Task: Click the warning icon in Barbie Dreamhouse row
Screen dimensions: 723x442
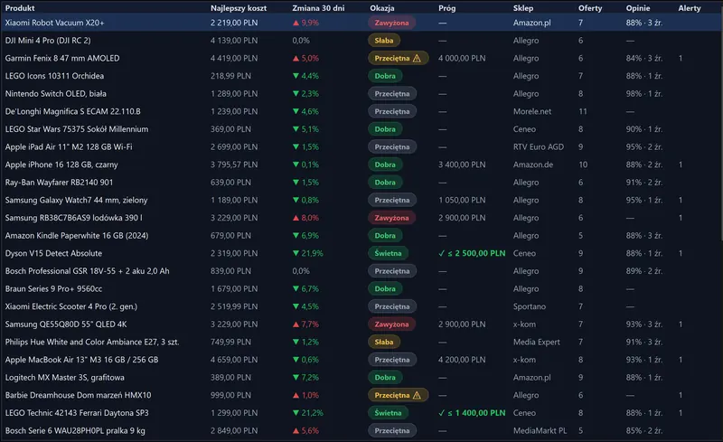Action: click(417, 395)
